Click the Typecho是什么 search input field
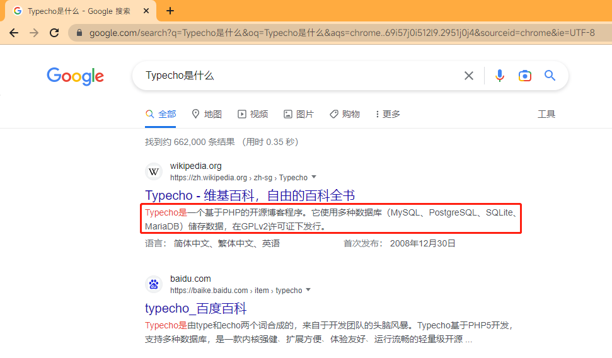 296,76
